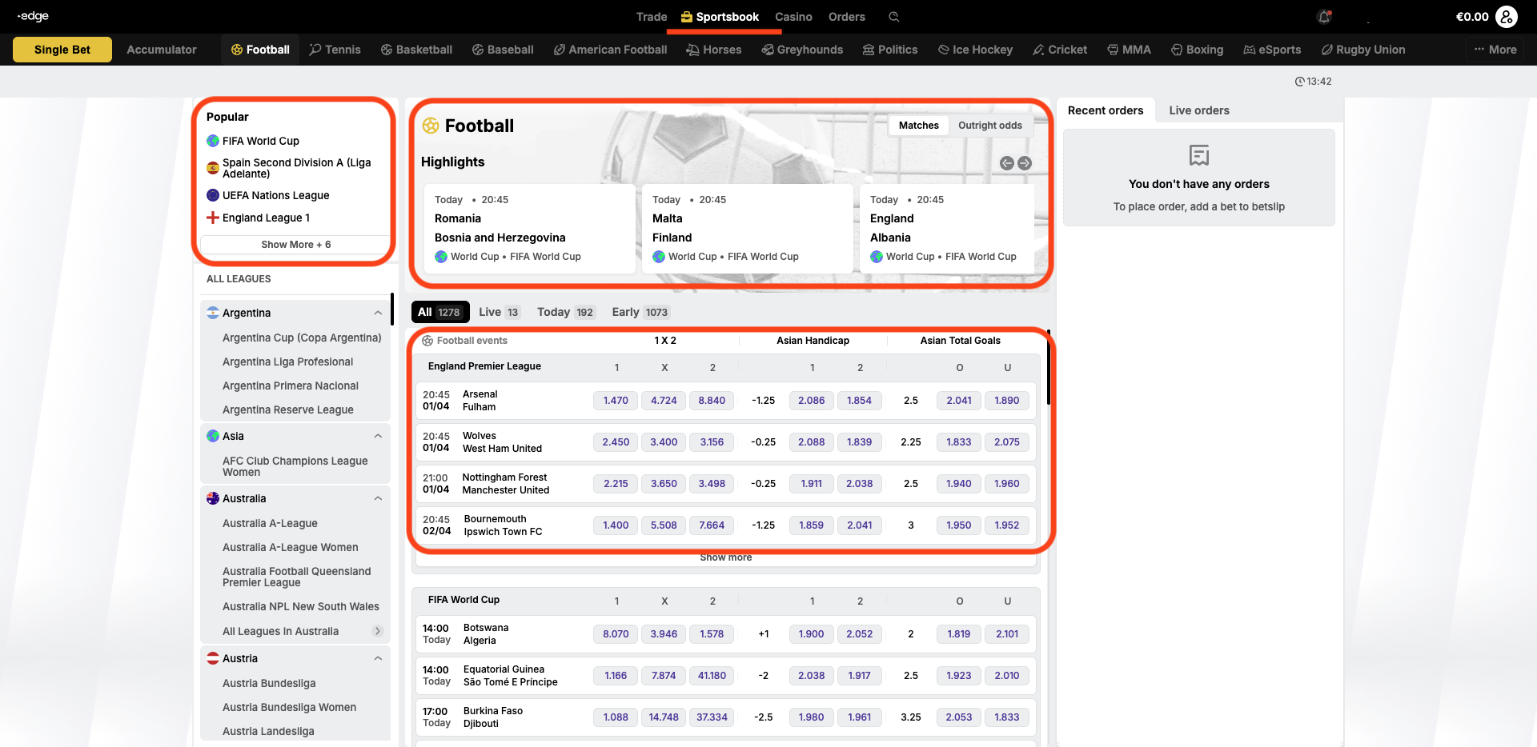
Task: Open the More sports dropdown
Action: (1495, 50)
